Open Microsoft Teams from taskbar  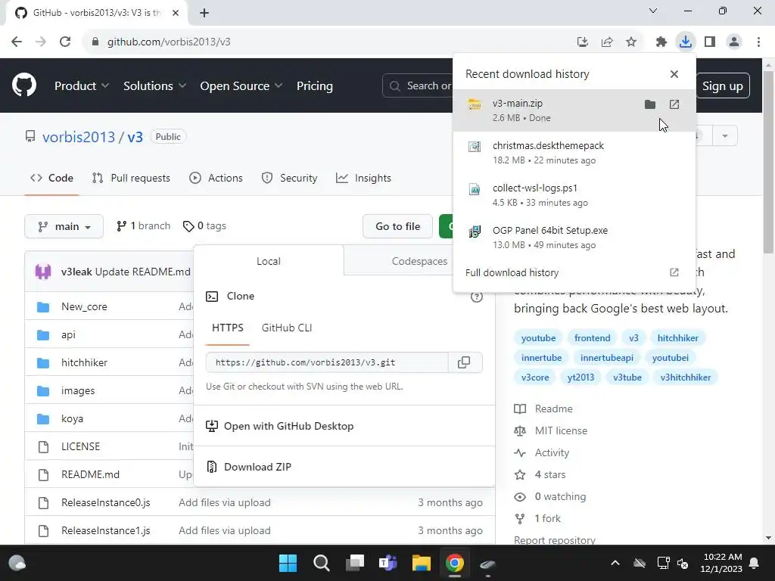388,563
